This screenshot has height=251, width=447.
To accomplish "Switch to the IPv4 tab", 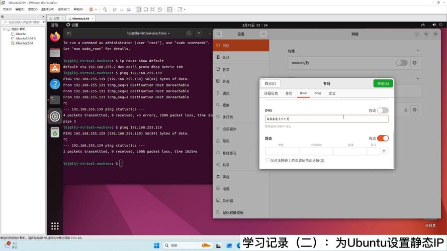I will click(303, 93).
